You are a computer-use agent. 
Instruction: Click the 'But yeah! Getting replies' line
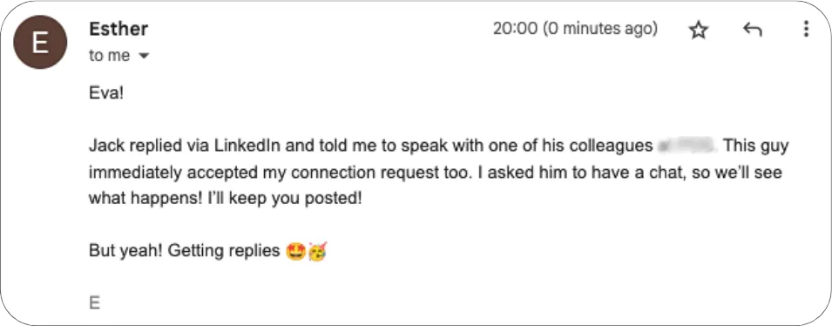[184, 251]
